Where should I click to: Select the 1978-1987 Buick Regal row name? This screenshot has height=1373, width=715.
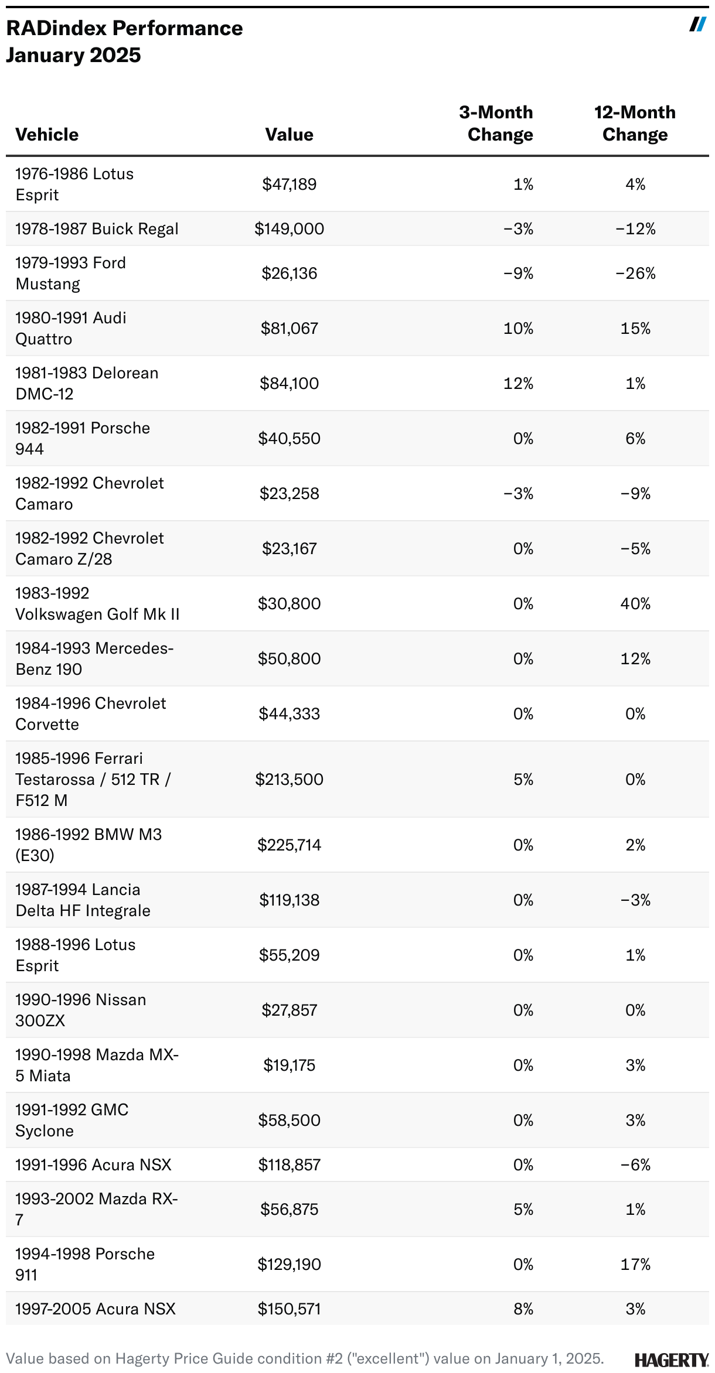[97, 229]
